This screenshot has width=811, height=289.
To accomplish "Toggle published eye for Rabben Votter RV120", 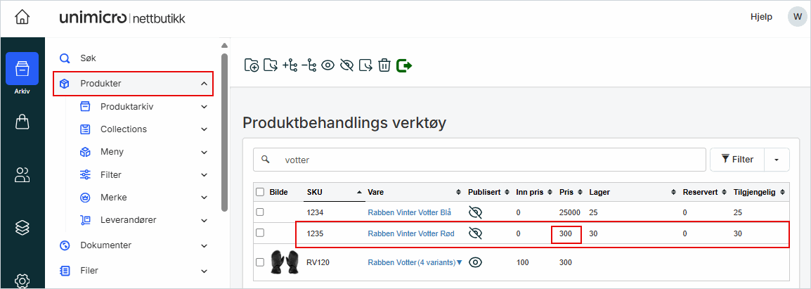I will [476, 262].
